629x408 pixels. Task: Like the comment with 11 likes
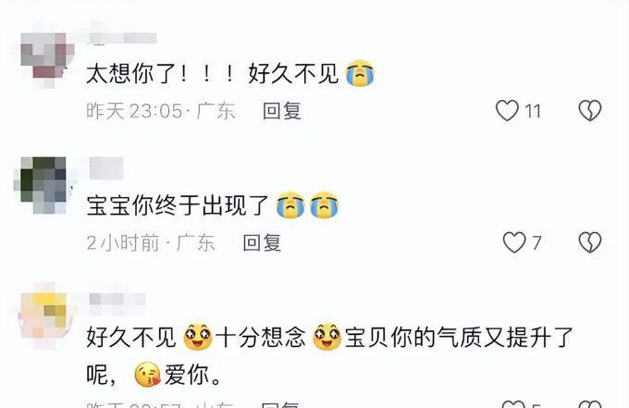507,110
